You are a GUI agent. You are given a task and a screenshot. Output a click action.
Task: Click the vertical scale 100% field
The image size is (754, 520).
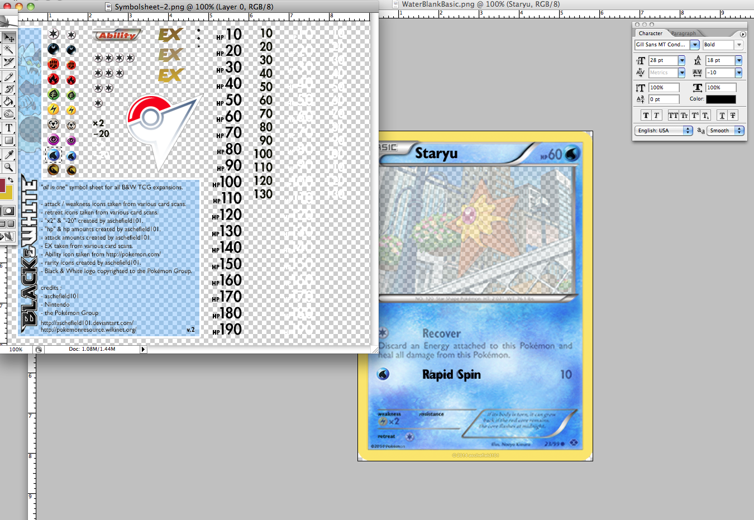point(664,88)
